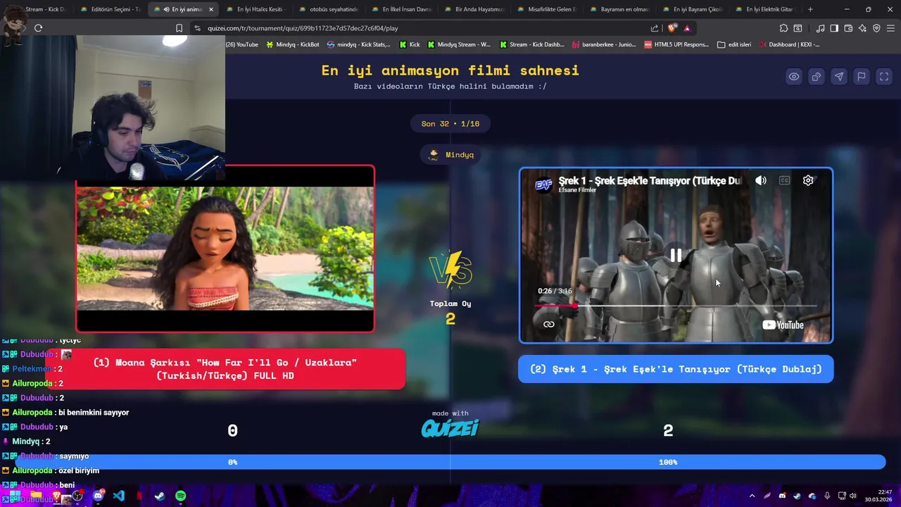Click the dice randomize icon
Image resolution: width=901 pixels, height=507 pixels.
pyautogui.click(x=816, y=77)
